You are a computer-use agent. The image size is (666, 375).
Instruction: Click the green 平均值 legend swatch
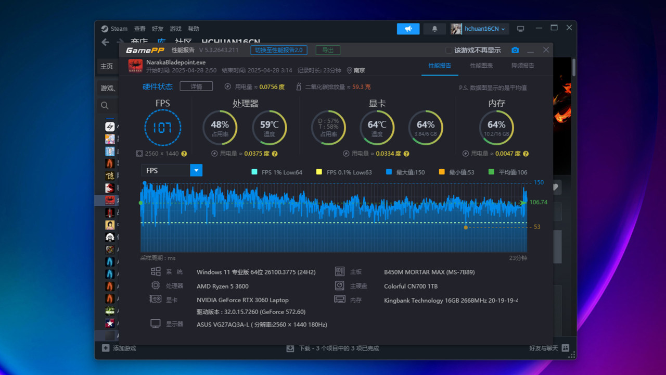pyautogui.click(x=492, y=172)
